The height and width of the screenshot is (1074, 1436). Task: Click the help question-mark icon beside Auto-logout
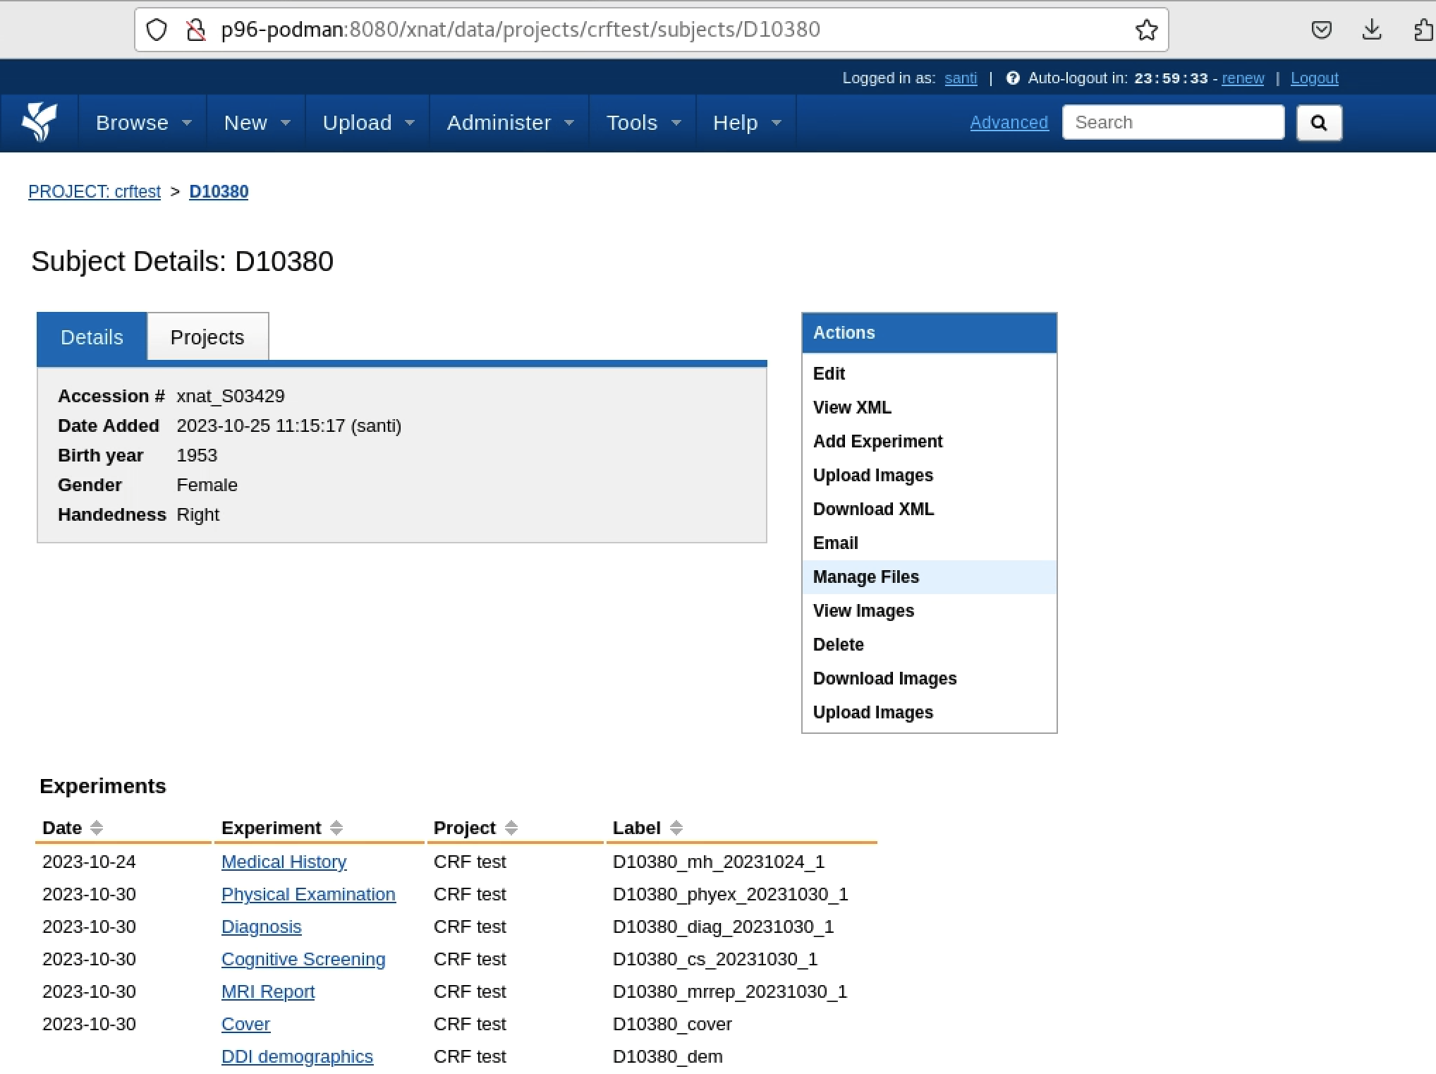[x=1014, y=78]
